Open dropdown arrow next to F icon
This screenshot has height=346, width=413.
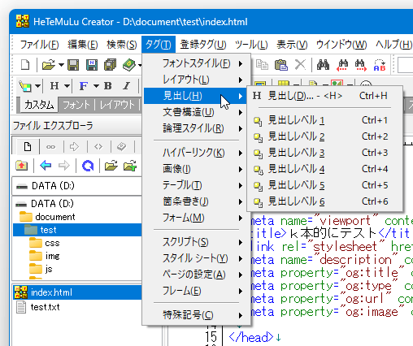point(96,86)
